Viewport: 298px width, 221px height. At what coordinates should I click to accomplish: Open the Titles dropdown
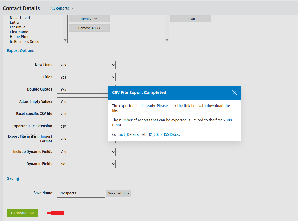86,77
